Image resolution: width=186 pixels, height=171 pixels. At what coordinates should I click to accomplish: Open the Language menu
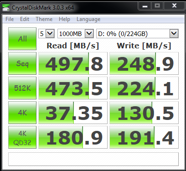[88, 19]
